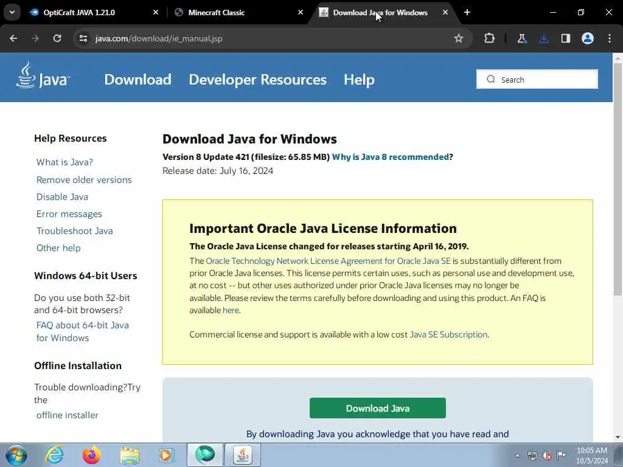623x467 pixels.
Task: Select the green browser taskbar button
Action: 205,455
